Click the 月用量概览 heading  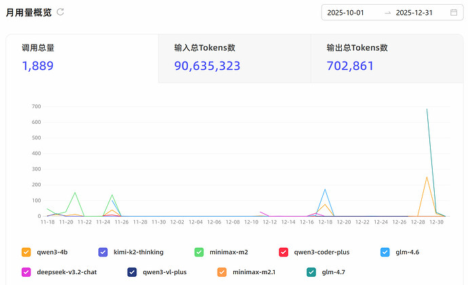[28, 12]
